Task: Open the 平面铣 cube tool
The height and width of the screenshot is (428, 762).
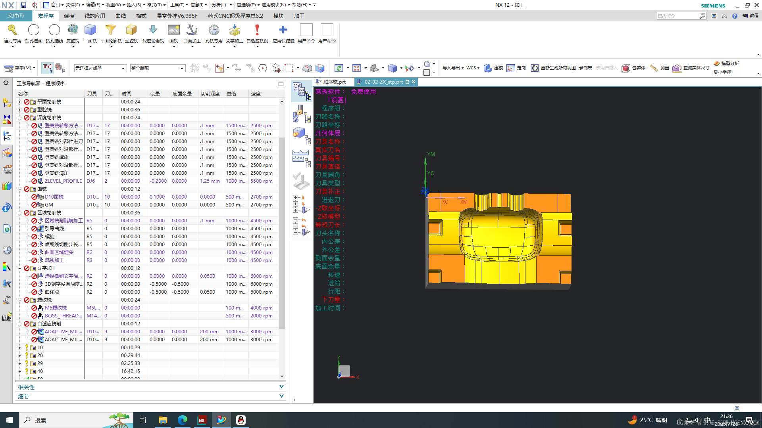Action: (x=90, y=30)
